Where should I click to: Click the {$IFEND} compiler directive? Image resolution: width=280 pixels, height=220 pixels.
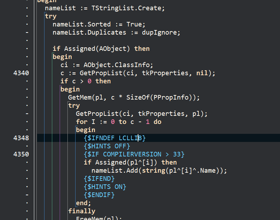99,179
